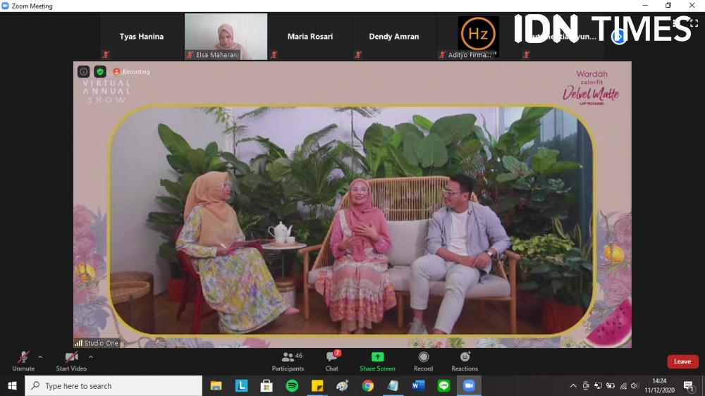Click the Recording indicator
The height and width of the screenshot is (396, 705).
point(132,71)
